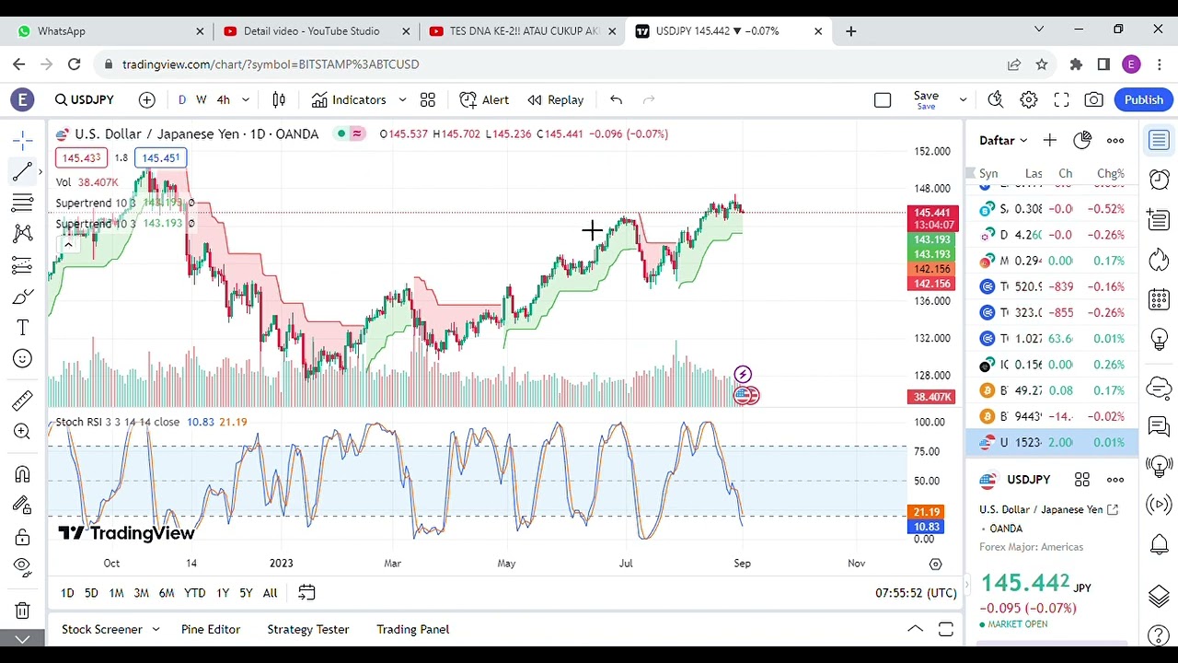The height and width of the screenshot is (663, 1178).
Task: Open the indicator templates
Action: 428,99
